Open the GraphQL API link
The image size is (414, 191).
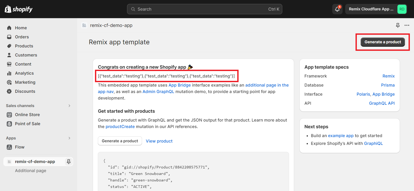pos(382,103)
